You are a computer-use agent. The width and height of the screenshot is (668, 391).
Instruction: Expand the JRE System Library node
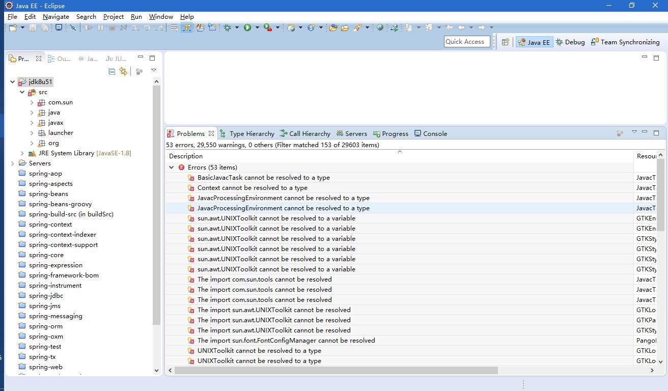coord(22,153)
